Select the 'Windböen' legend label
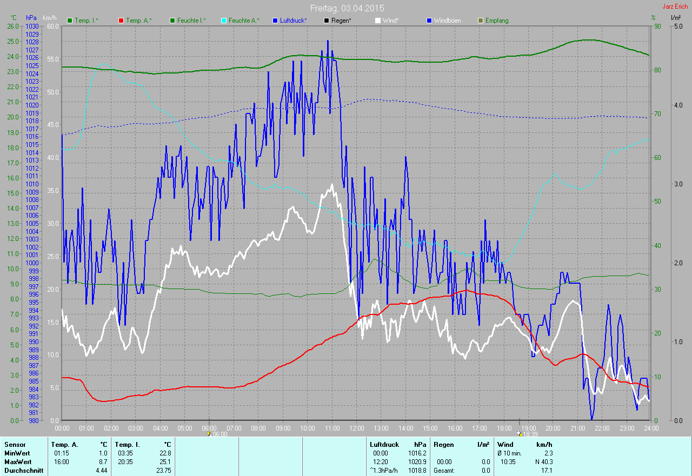692x476 pixels. click(x=448, y=21)
